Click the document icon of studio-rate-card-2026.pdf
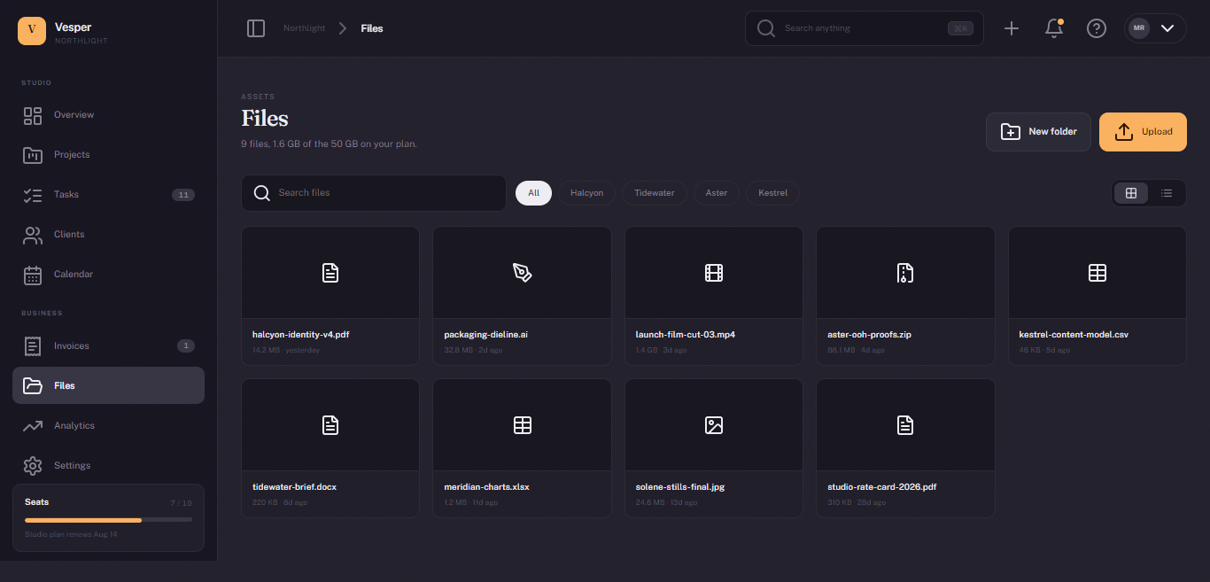 tap(905, 425)
